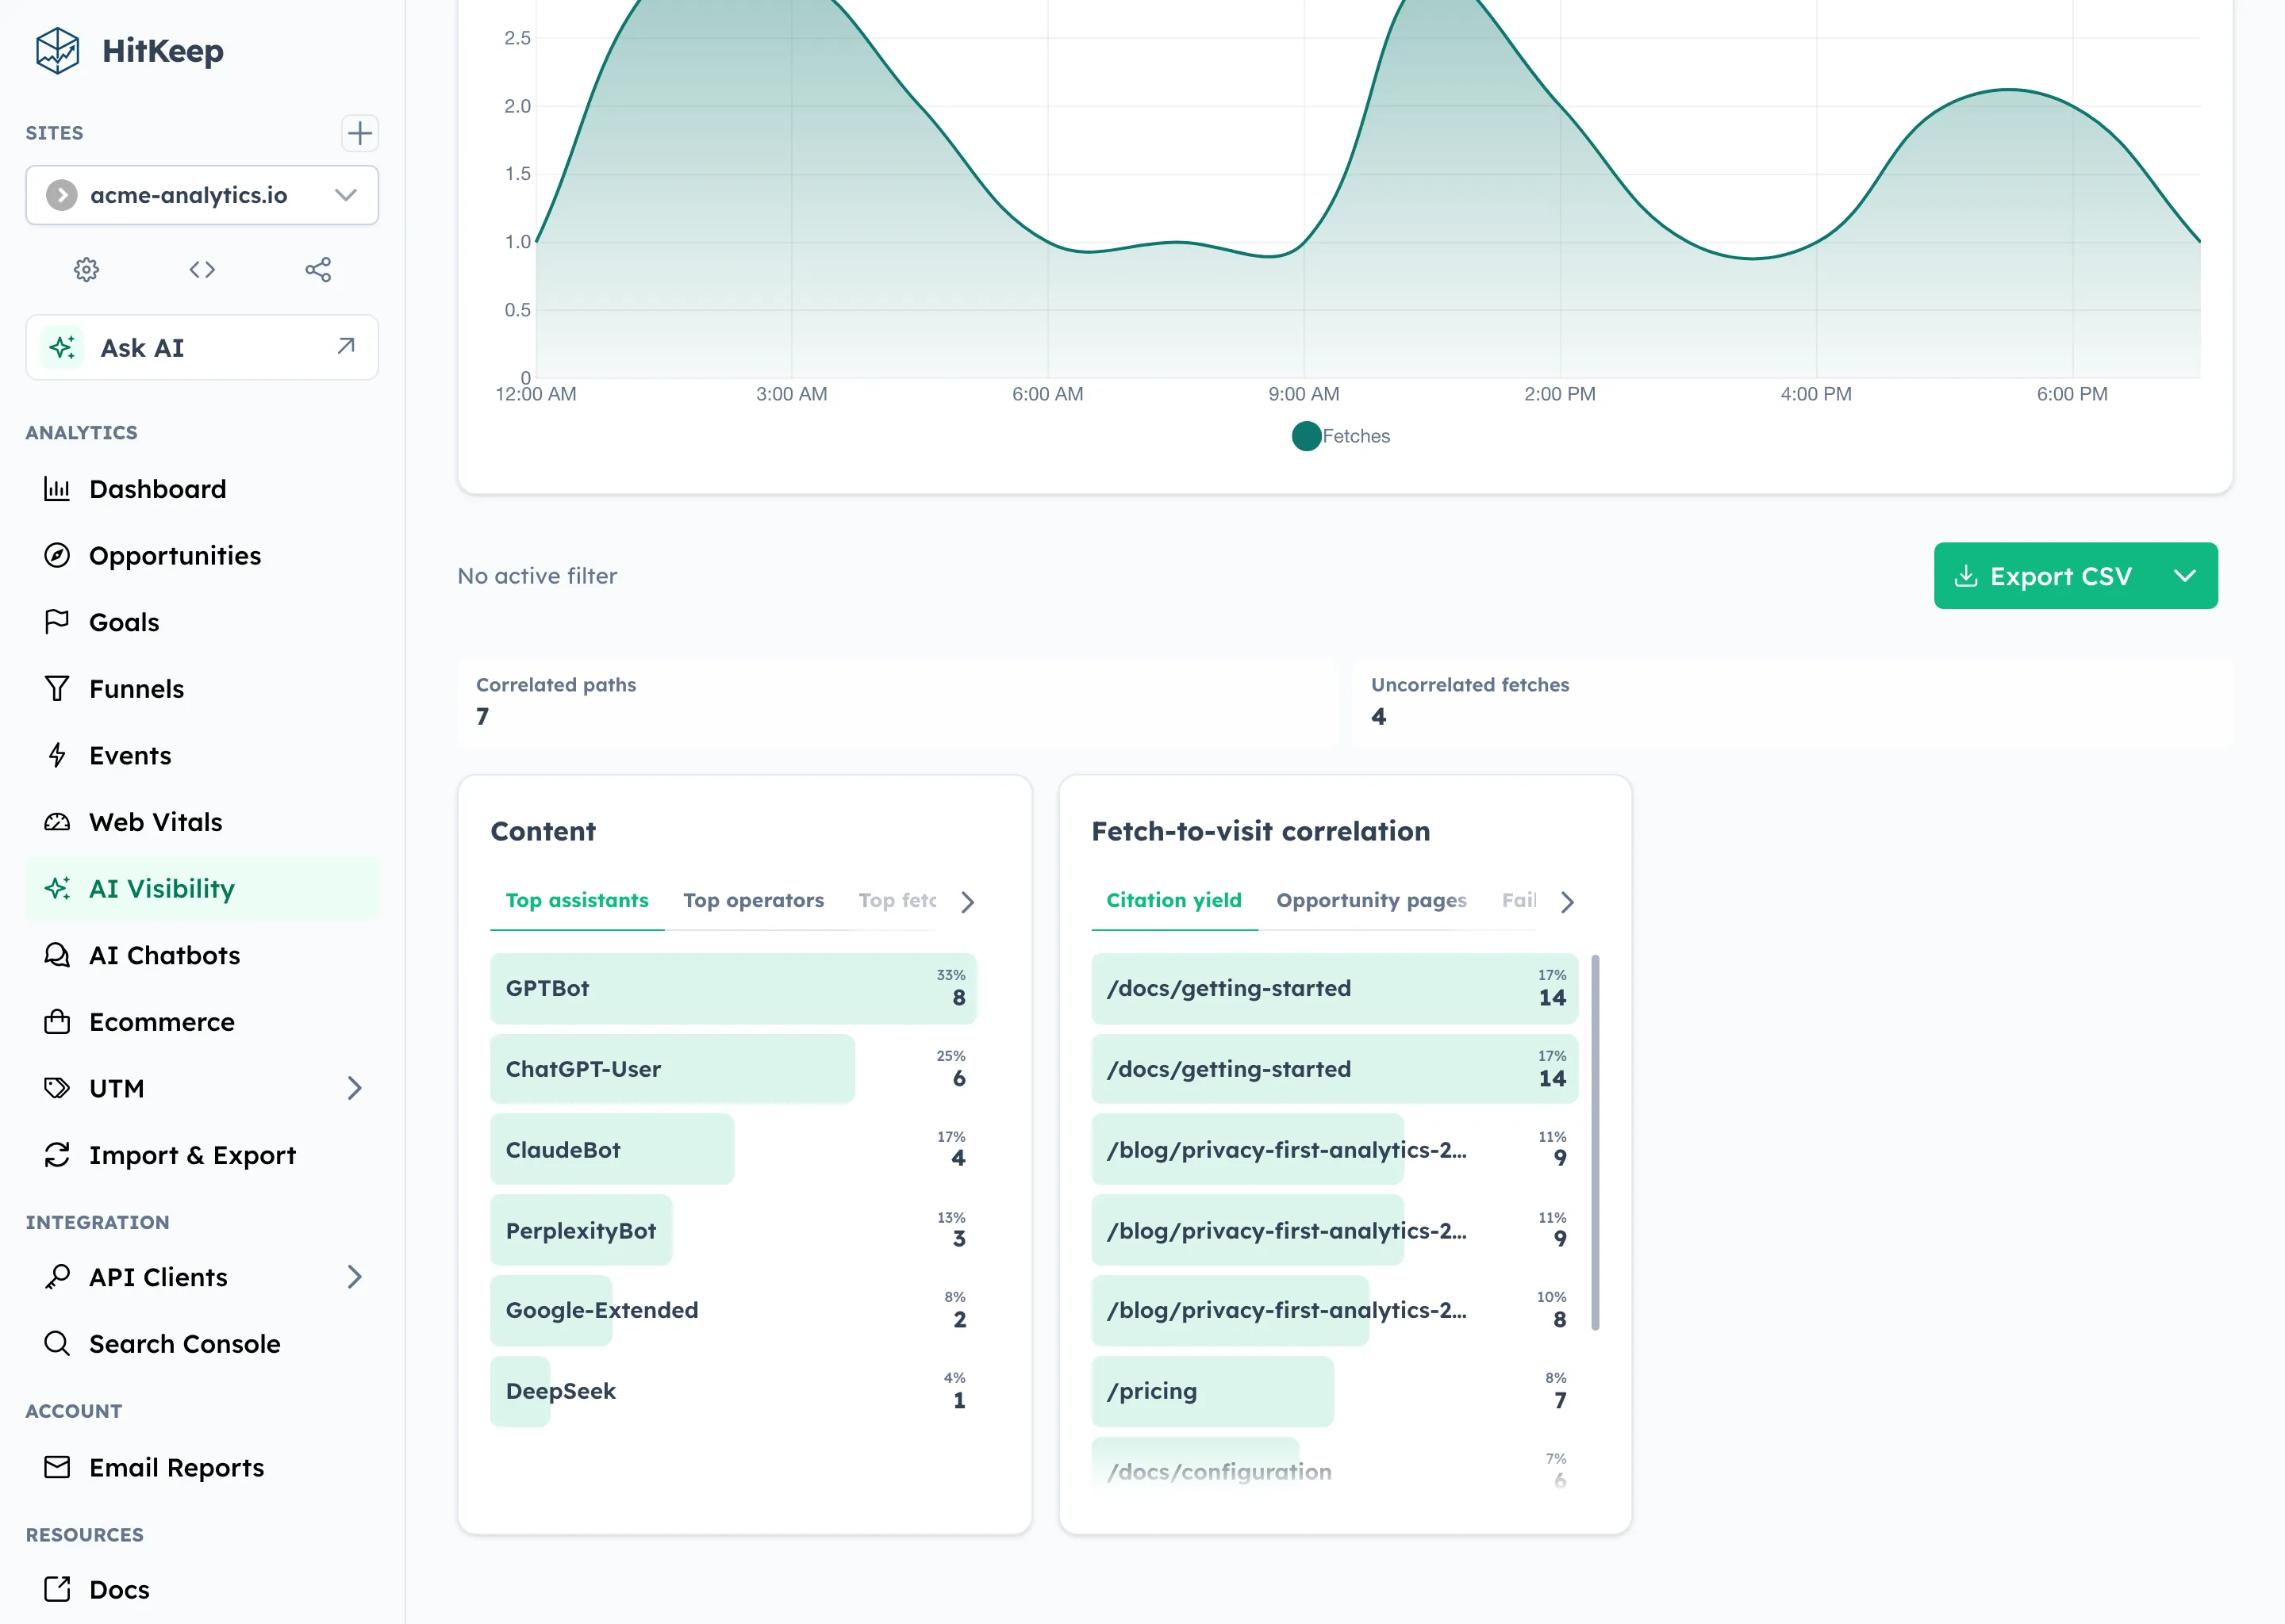The image size is (2285, 1624).
Task: Open site sharing icon
Action: pyautogui.click(x=318, y=270)
